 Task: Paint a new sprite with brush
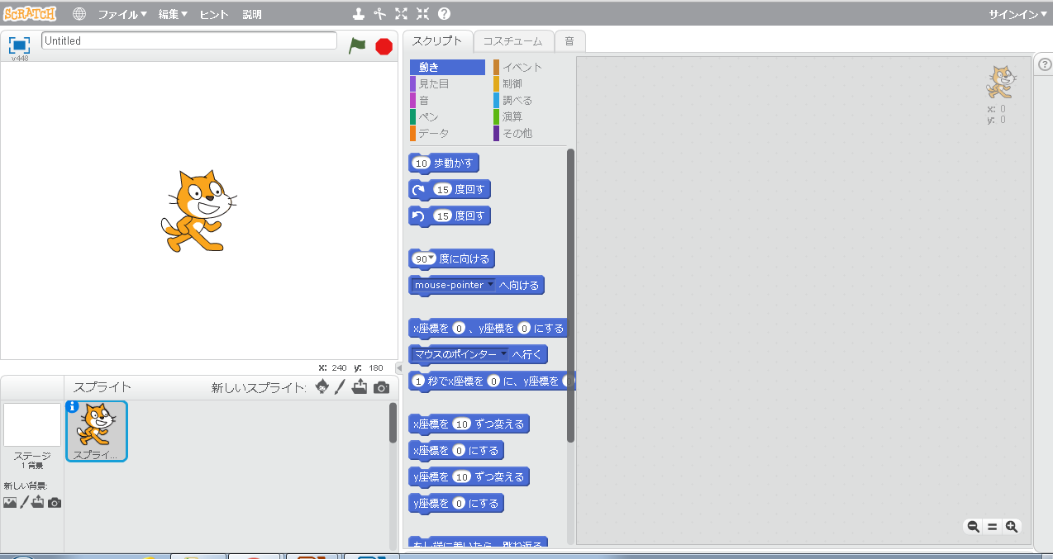tap(340, 387)
